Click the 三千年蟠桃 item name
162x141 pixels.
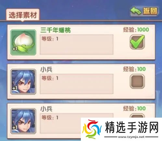pos(56,30)
